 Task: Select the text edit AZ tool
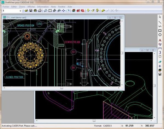pyautogui.click(x=160, y=44)
